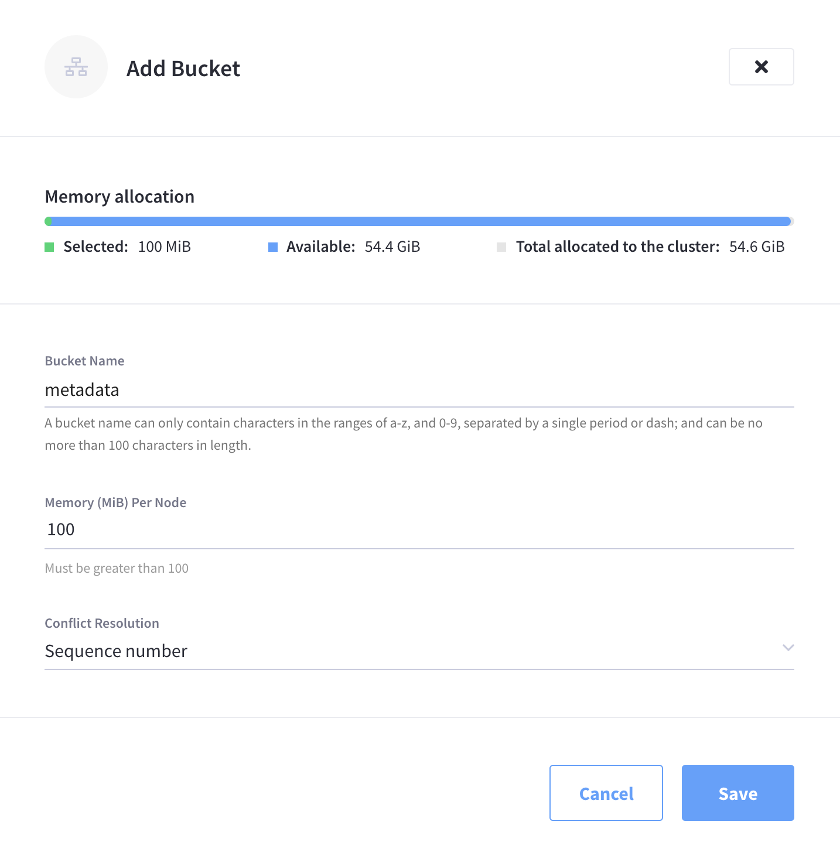Click the 'Must be greater than 100' hint
This screenshot has height=855, width=840.
(117, 568)
